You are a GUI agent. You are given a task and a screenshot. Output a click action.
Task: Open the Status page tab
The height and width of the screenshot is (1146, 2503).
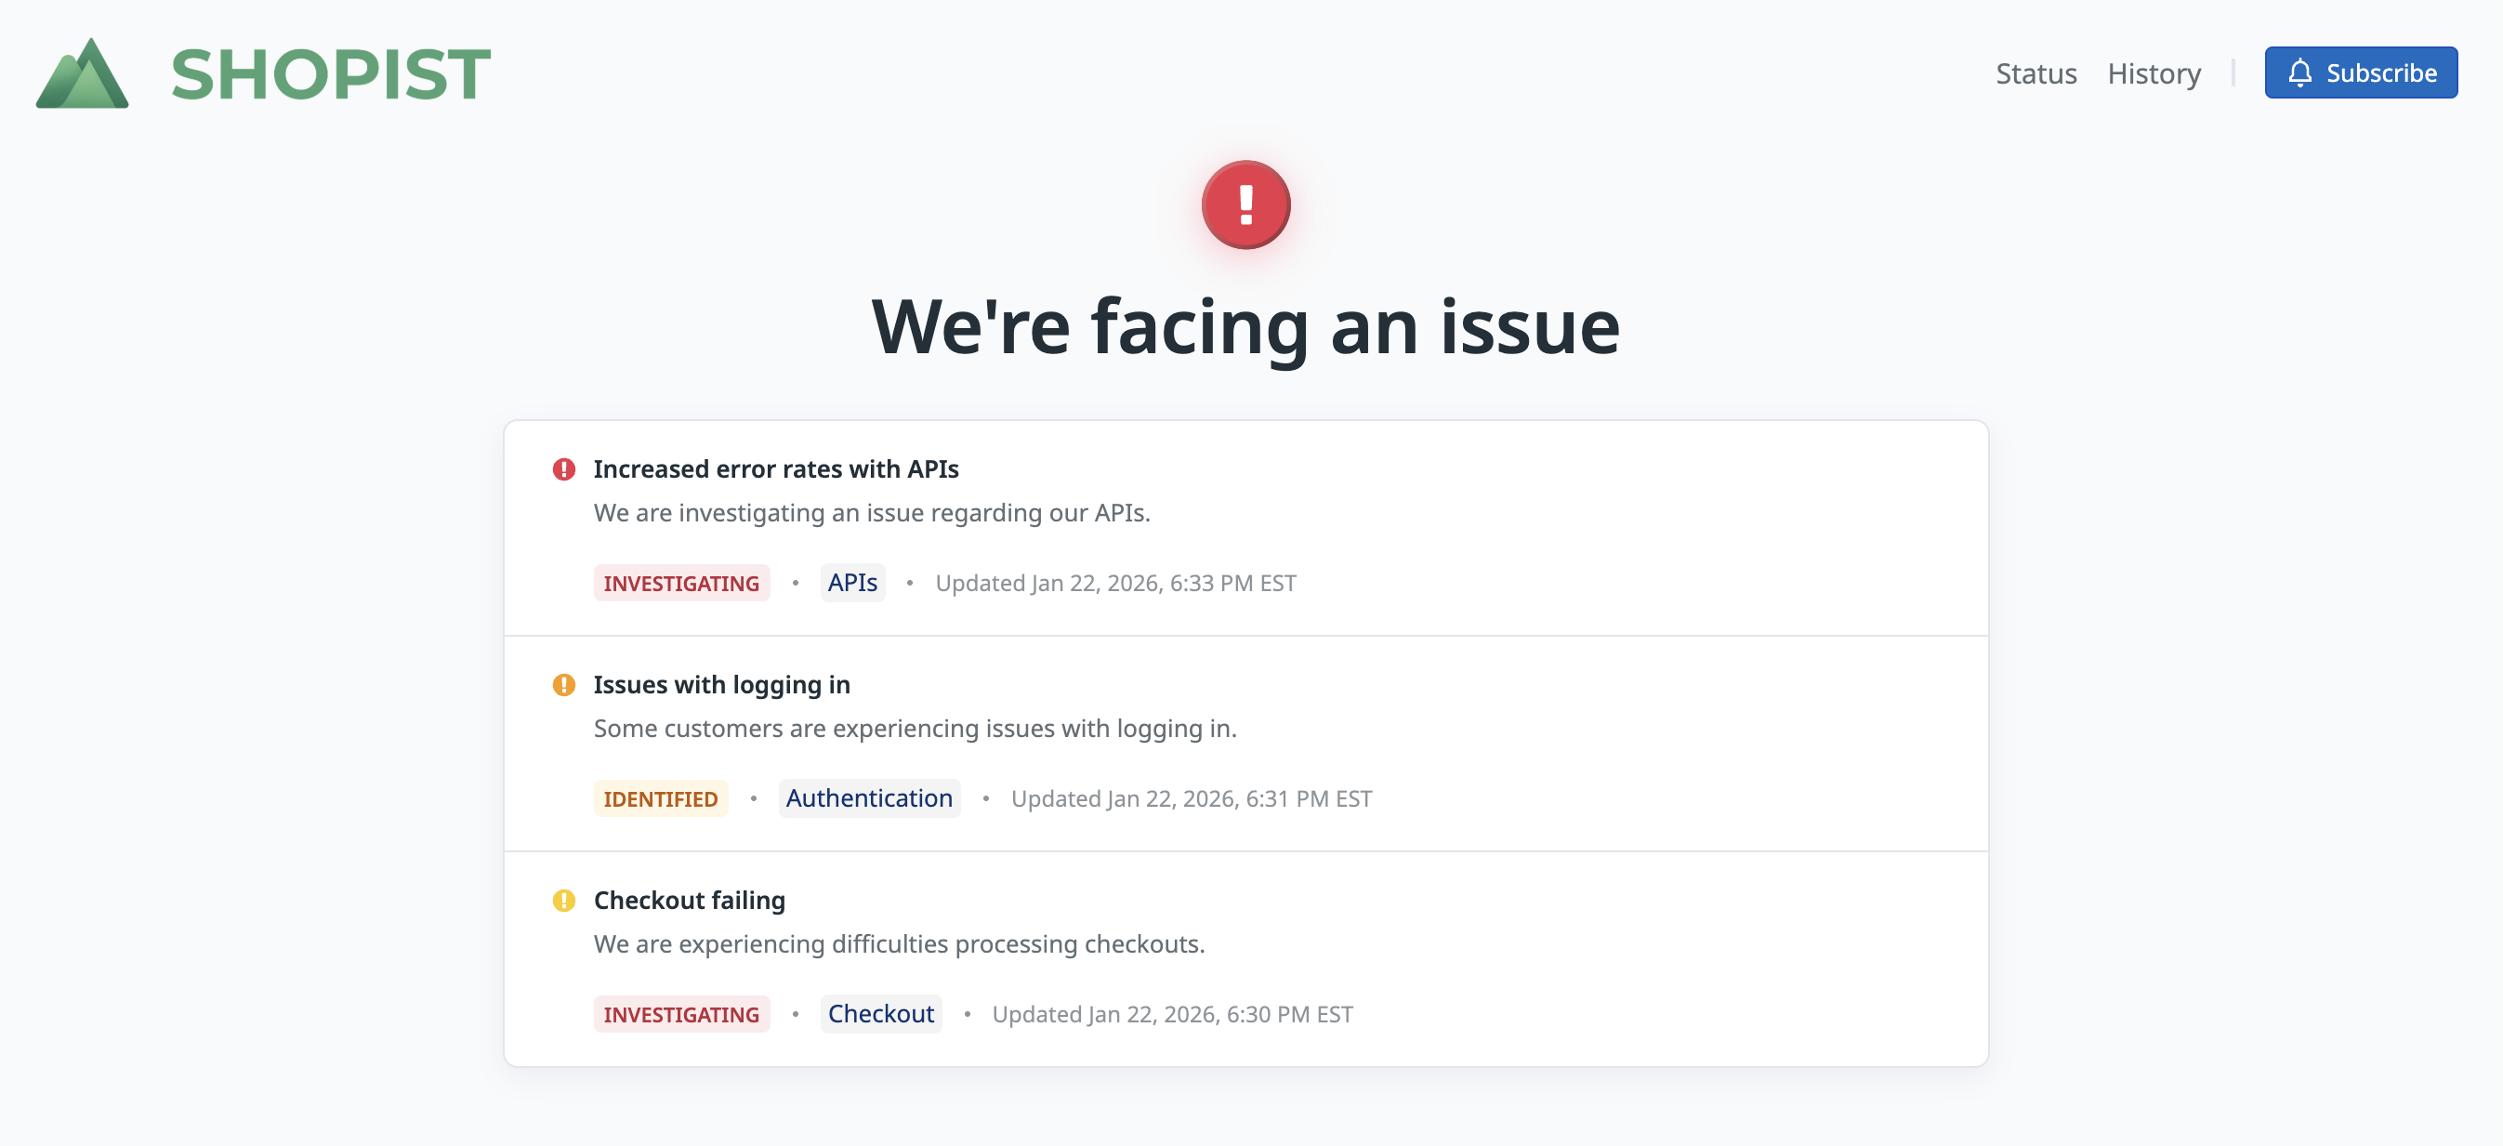tap(2035, 73)
